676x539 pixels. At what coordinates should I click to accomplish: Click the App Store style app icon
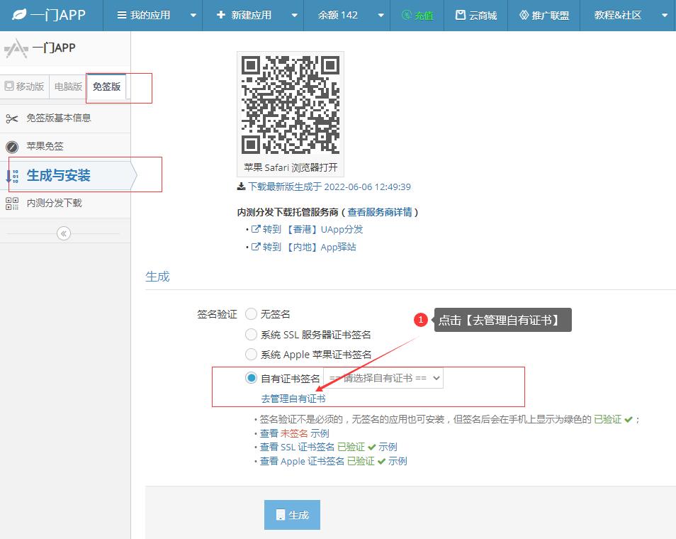tap(16, 48)
